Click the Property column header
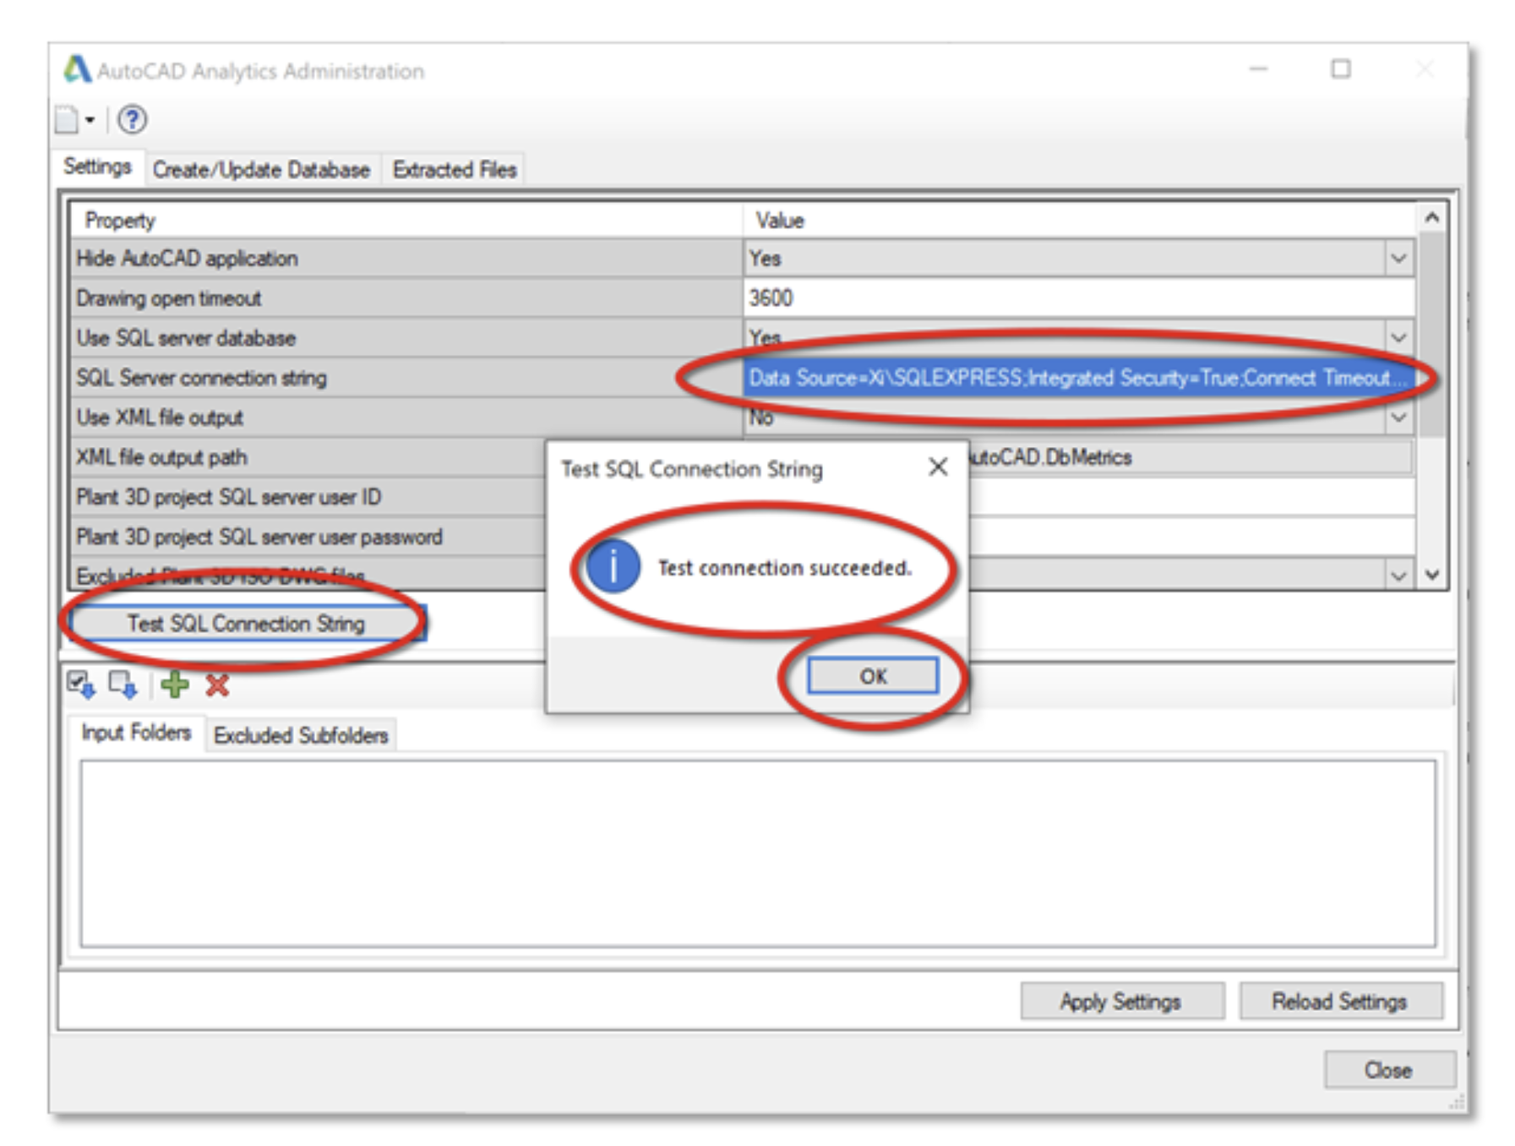The image size is (1515, 1146). (x=406, y=221)
